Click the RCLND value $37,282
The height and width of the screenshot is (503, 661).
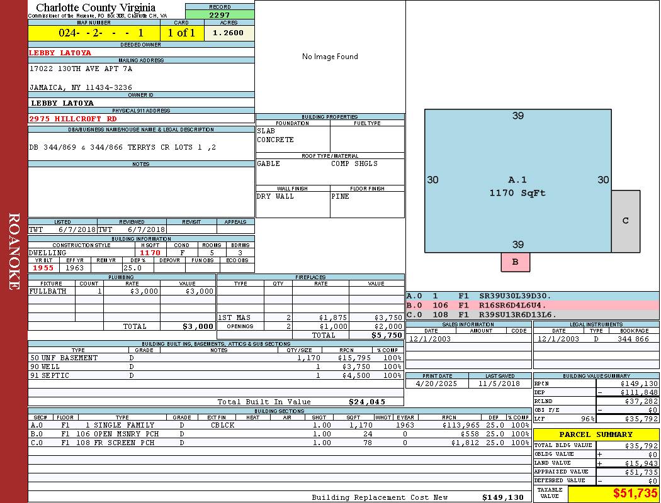[x=641, y=402]
